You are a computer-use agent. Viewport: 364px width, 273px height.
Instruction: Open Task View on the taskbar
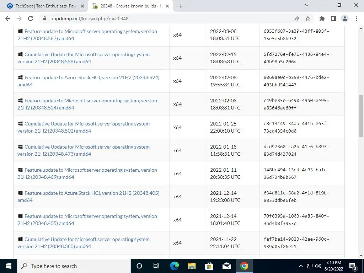[x=156, y=266]
